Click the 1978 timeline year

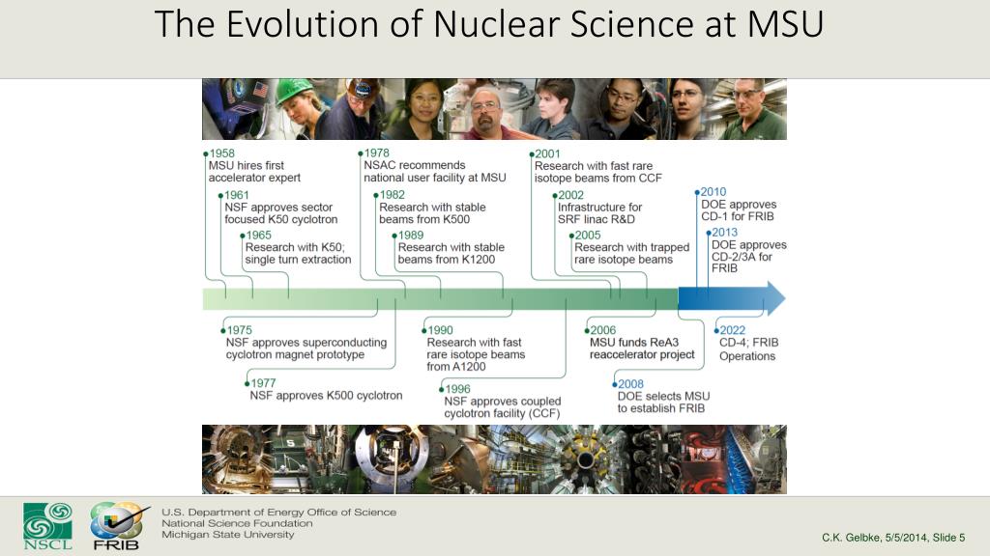coord(376,153)
